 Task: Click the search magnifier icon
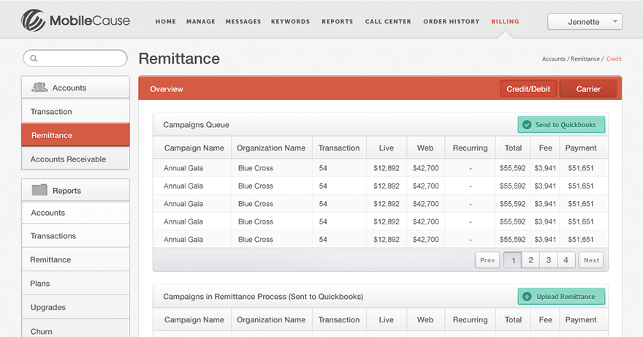tap(34, 58)
